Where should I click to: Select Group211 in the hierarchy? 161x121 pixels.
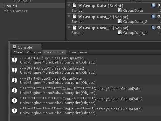coord(23,1)
